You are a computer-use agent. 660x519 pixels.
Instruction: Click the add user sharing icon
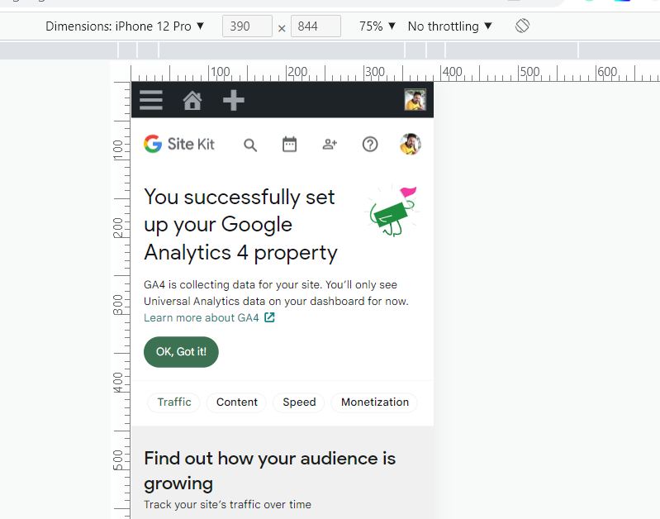330,144
